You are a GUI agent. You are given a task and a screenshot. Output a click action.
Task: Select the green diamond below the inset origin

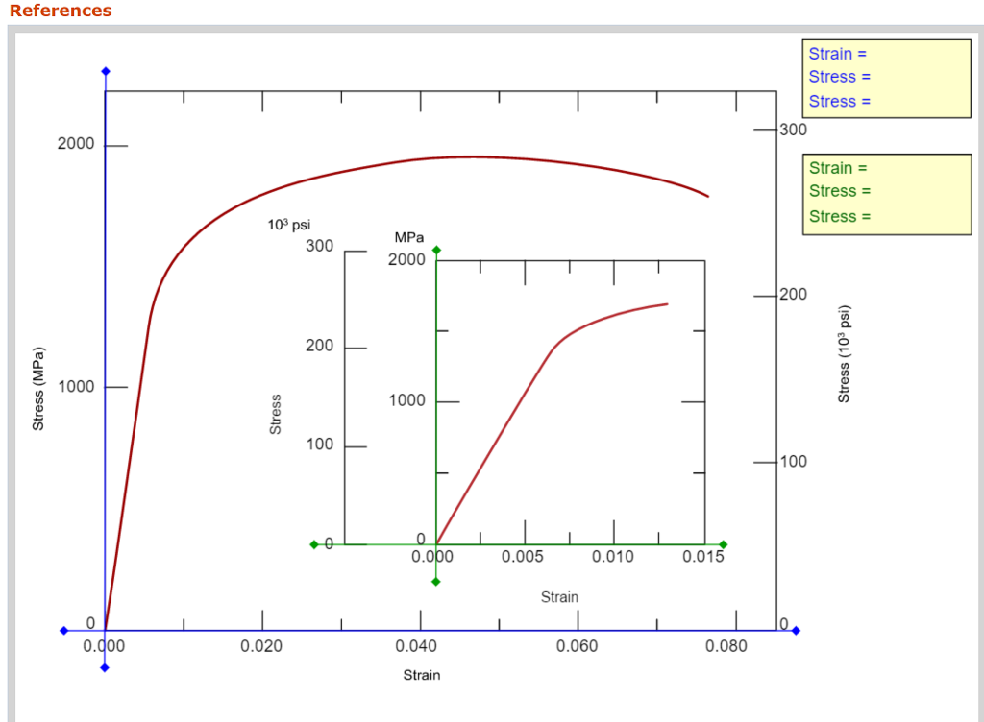point(436,580)
